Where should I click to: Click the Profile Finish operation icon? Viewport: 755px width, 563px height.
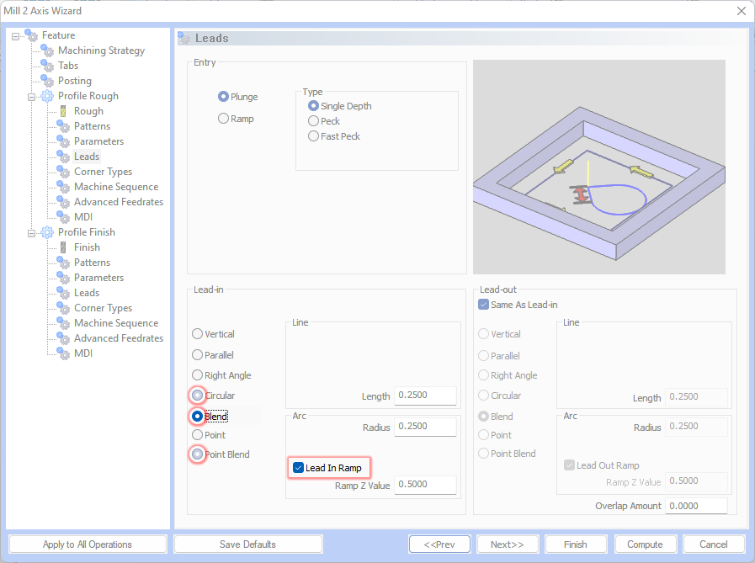(47, 232)
